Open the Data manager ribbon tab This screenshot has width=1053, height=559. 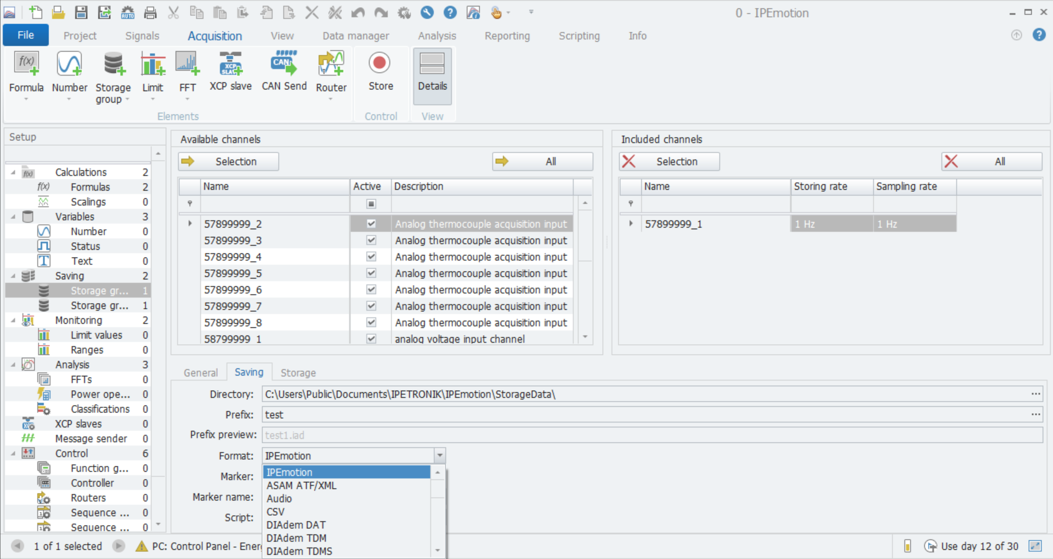coord(355,36)
